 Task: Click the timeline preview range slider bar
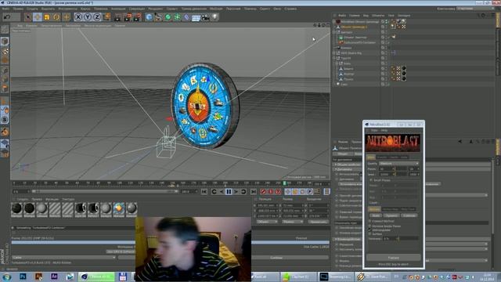coord(105,191)
